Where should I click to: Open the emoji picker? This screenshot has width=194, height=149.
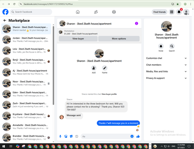(132, 136)
